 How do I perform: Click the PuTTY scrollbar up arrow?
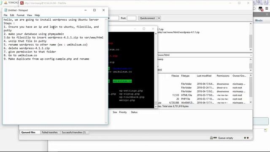click(x=156, y=34)
